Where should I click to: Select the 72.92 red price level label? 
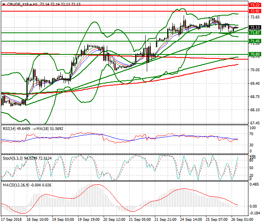point(255,11)
